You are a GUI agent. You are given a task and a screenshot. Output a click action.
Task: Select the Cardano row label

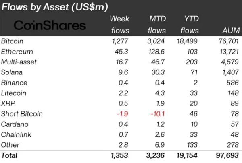point(15,124)
